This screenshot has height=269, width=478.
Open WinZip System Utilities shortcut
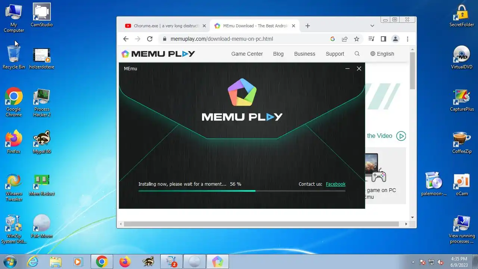pos(14,229)
